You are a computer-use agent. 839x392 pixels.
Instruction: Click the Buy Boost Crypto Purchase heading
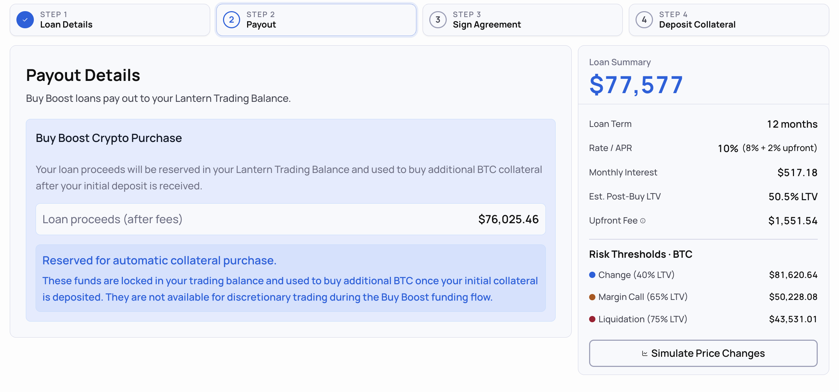click(109, 138)
